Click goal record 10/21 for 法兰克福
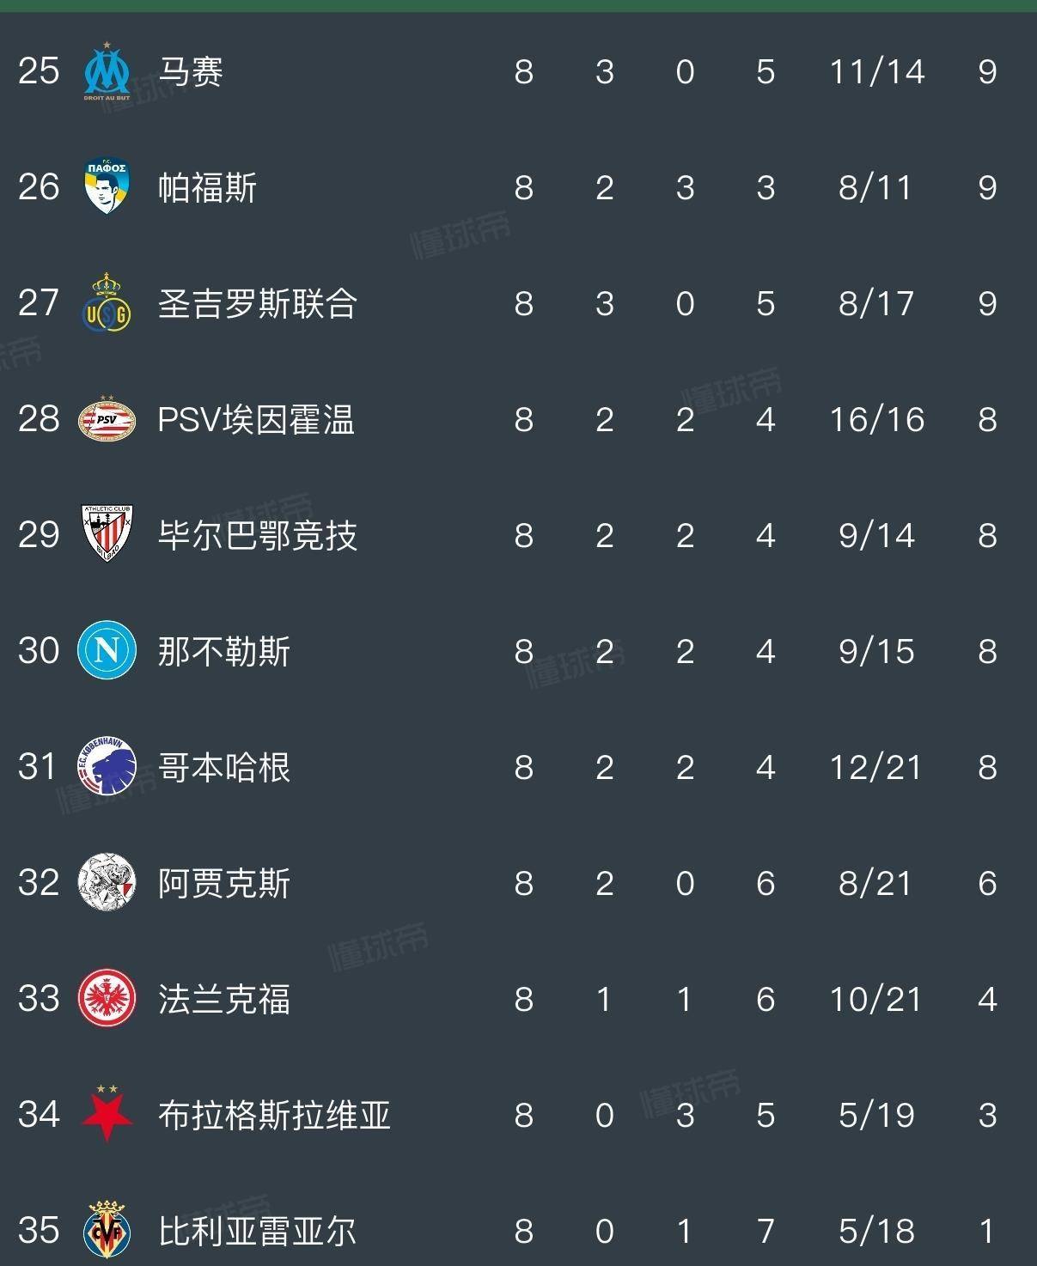This screenshot has width=1037, height=1266. pos(875,999)
